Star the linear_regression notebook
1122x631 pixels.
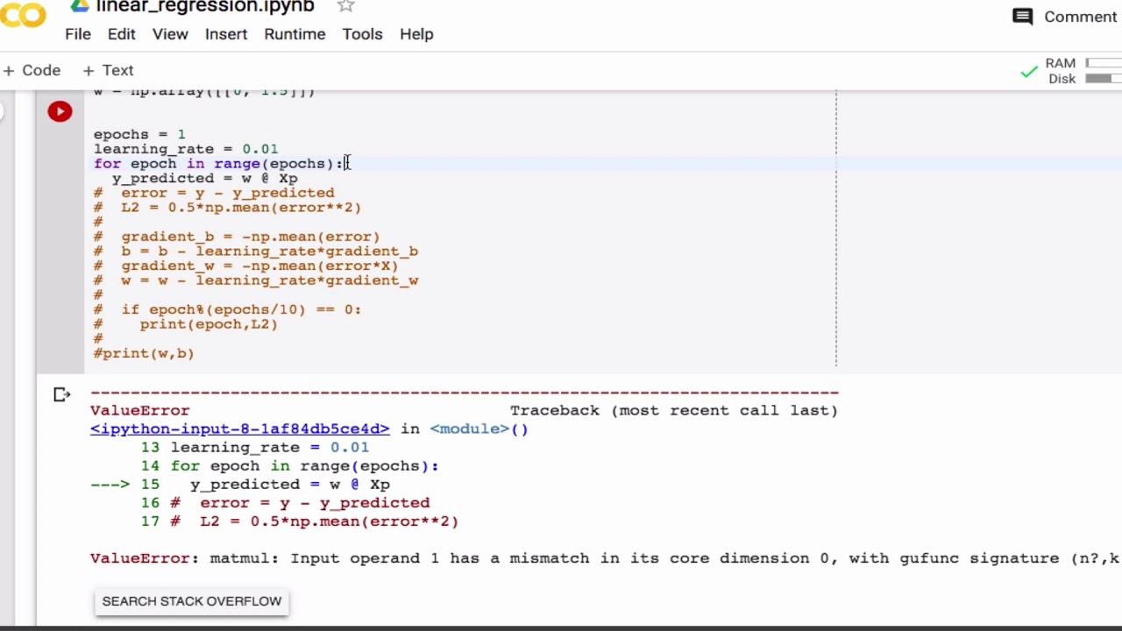pyautogui.click(x=345, y=6)
